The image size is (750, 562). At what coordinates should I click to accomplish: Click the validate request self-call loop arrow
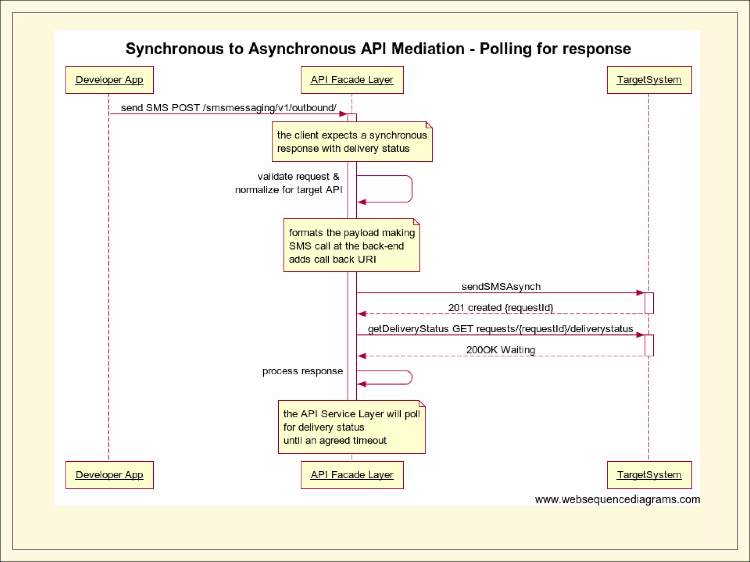pos(412,189)
